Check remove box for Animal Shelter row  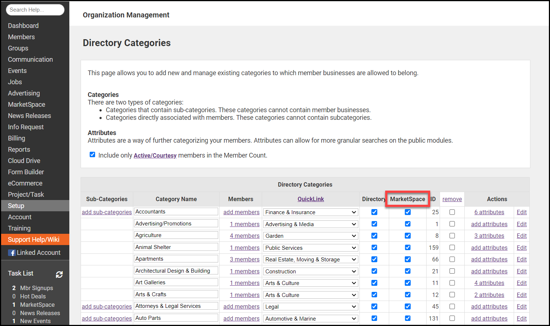point(452,248)
